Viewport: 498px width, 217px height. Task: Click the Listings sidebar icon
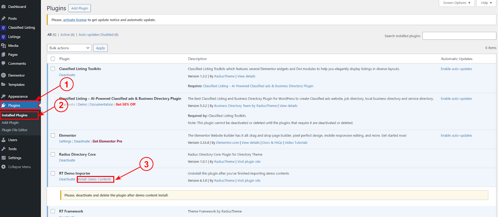3,37
